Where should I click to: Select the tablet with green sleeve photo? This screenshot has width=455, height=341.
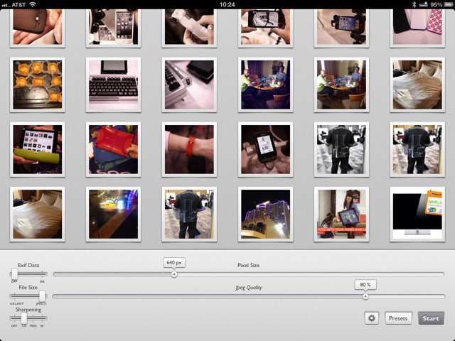pyautogui.click(x=37, y=150)
